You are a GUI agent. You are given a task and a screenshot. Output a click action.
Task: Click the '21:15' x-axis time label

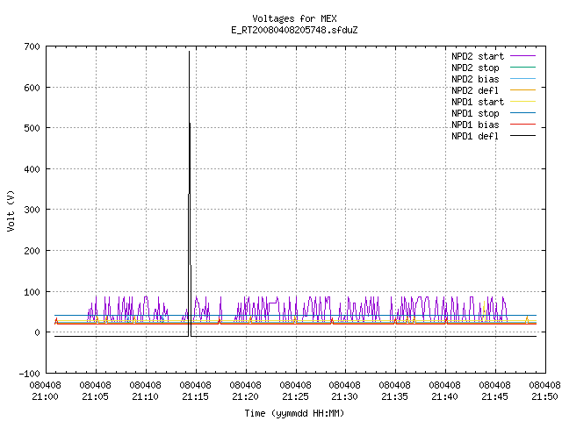[x=195, y=396]
